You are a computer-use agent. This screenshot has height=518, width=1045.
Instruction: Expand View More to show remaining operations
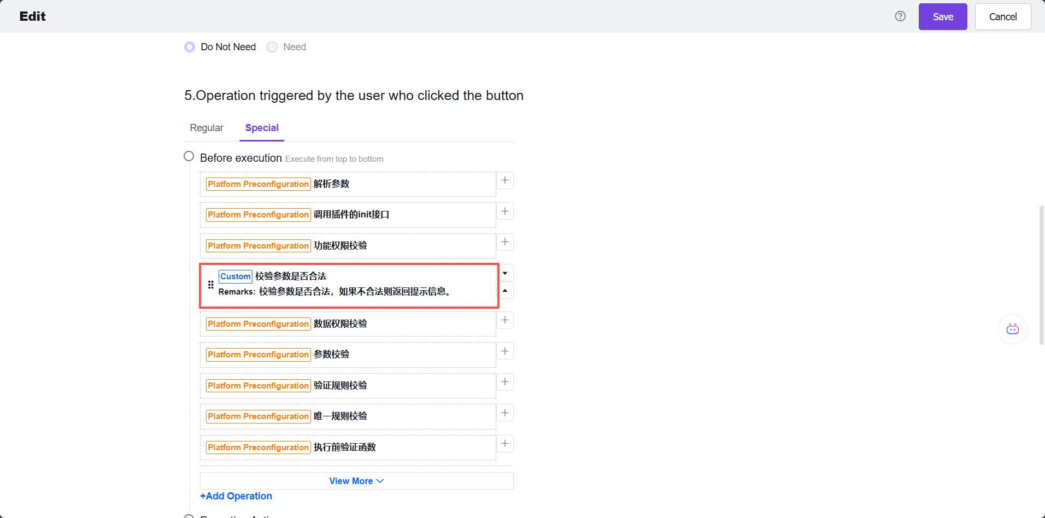pyautogui.click(x=356, y=480)
